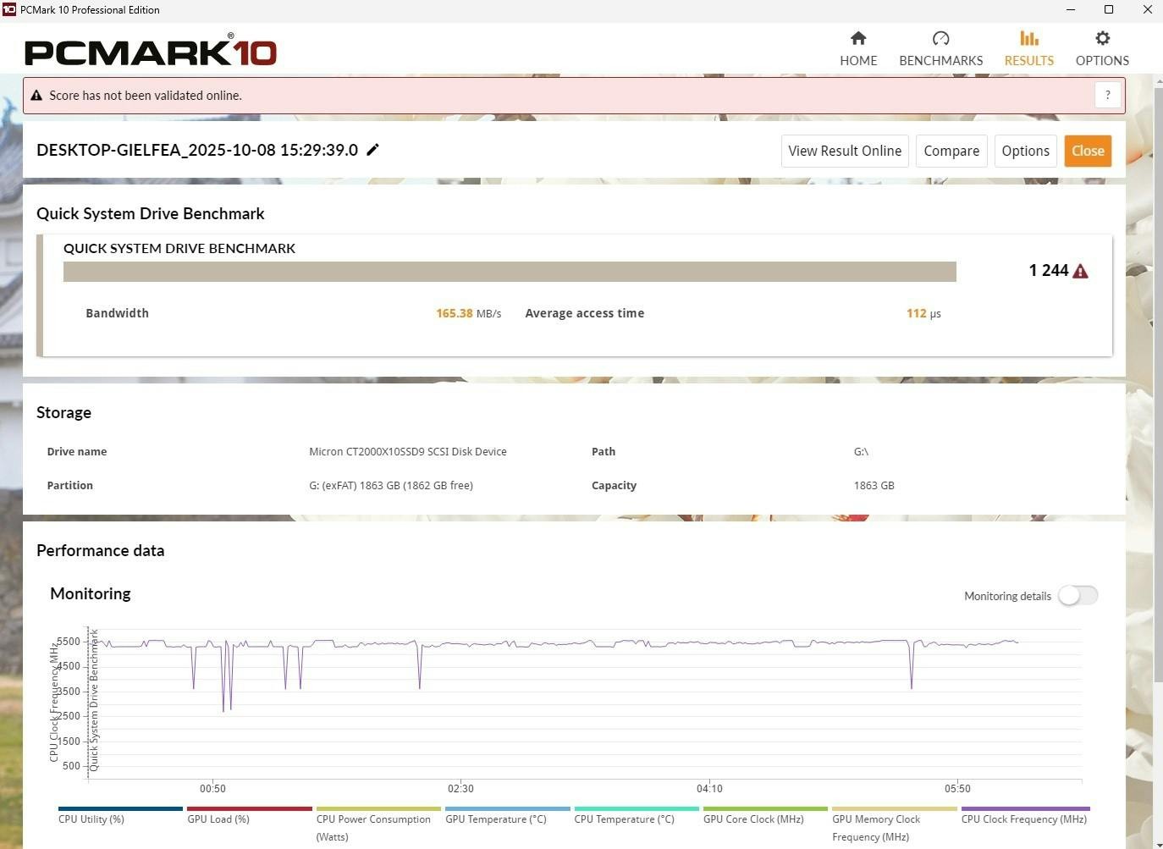1163x849 pixels.
Task: Click the Monitoring chart heading
Action: [91, 593]
